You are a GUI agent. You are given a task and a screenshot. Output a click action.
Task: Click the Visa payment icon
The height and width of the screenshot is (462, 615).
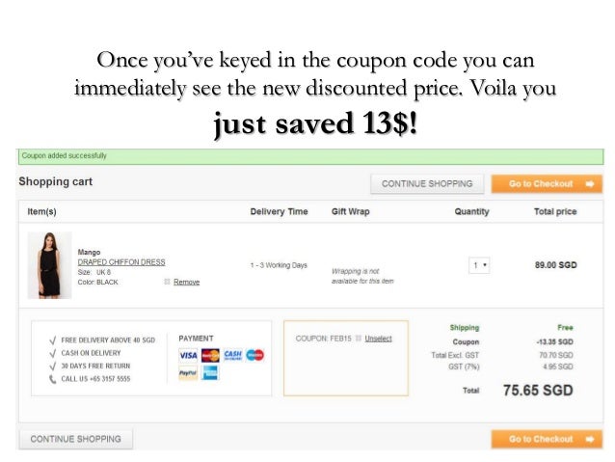point(188,355)
